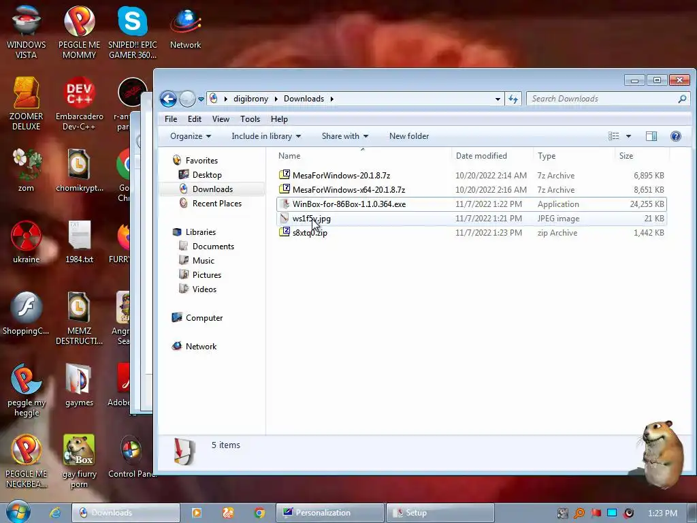Open Explorer help question mark
This screenshot has height=523, width=697.
pos(676,136)
